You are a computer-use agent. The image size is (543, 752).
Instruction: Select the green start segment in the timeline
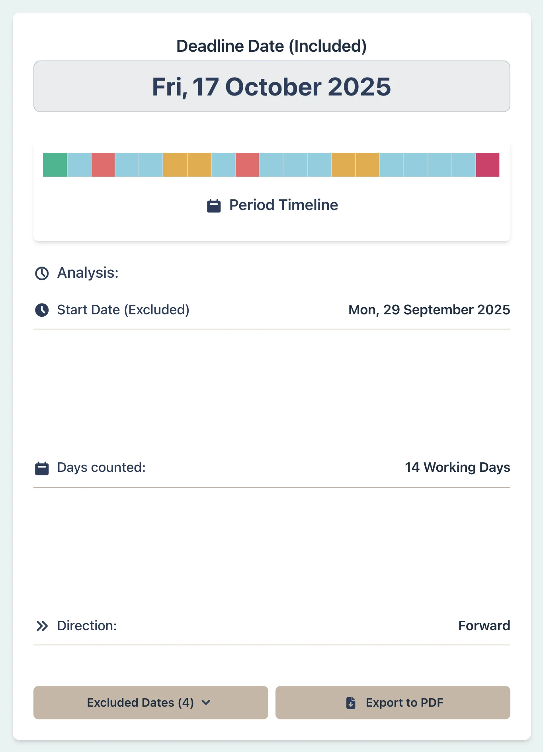(55, 165)
